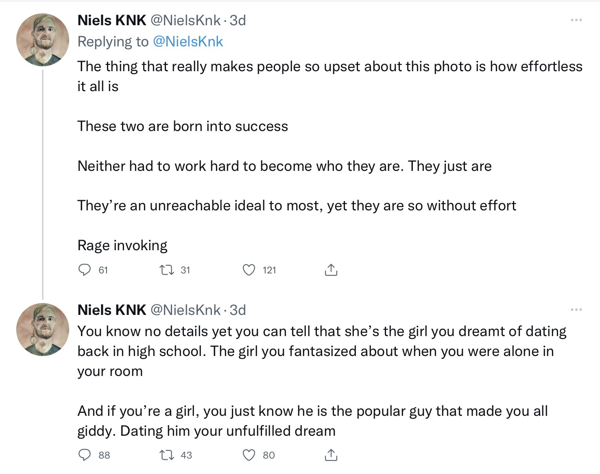Like the first tweet with 121 likes
600x474 pixels.
click(249, 270)
